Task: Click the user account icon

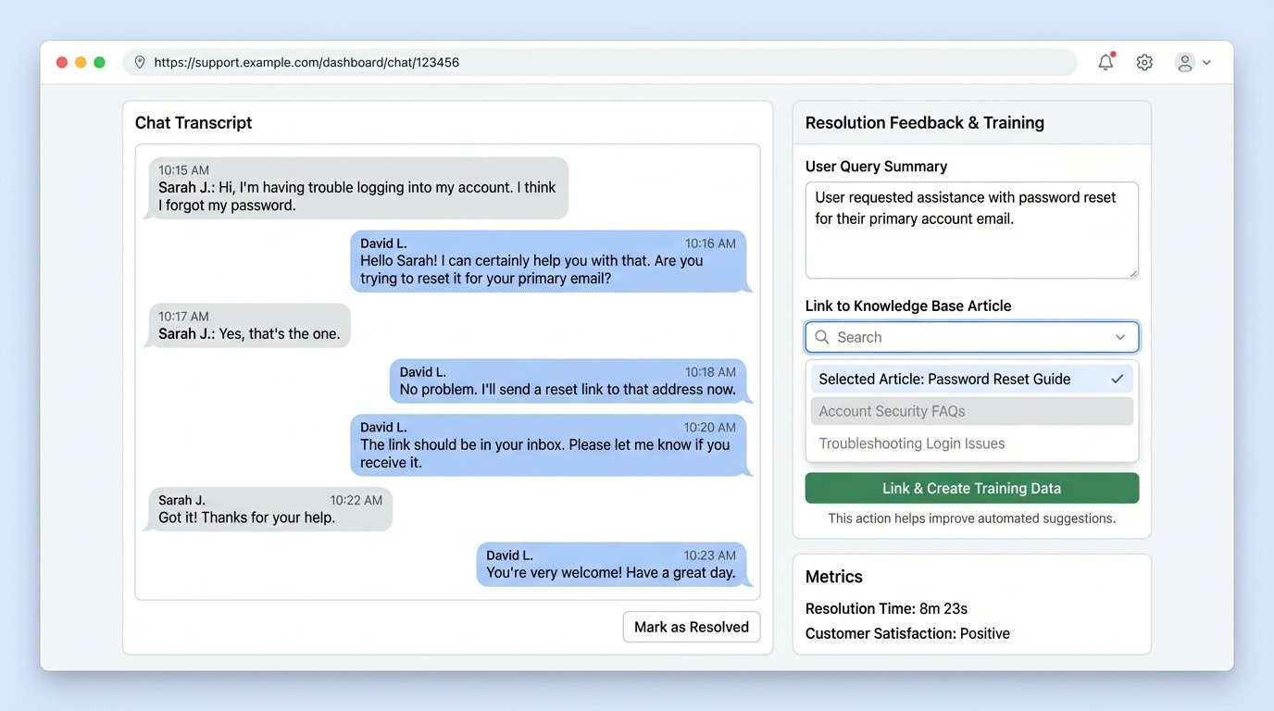Action: [x=1184, y=62]
